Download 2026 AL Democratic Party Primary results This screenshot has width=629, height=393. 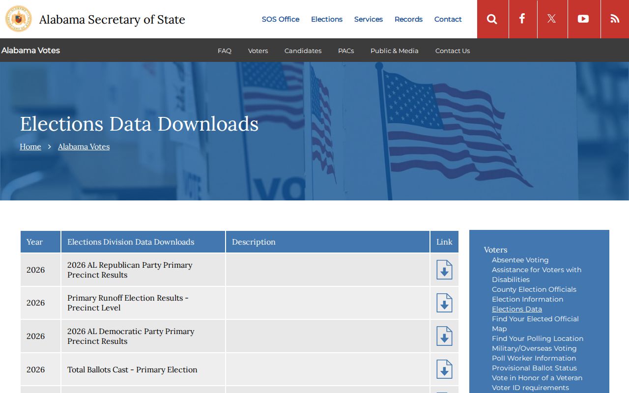click(444, 336)
